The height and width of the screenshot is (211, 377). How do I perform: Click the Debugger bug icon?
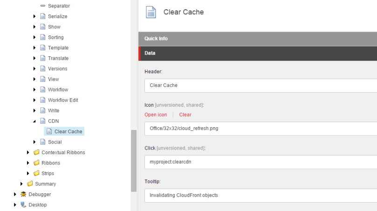click(x=23, y=194)
